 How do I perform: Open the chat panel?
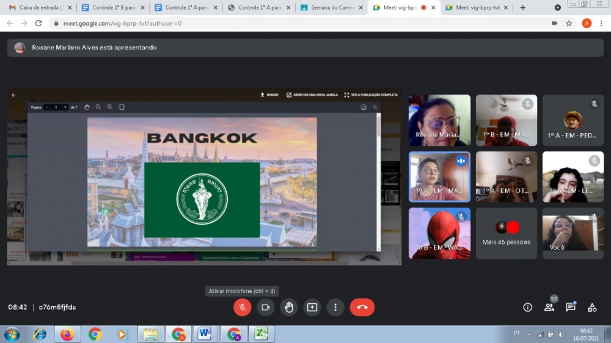click(571, 307)
